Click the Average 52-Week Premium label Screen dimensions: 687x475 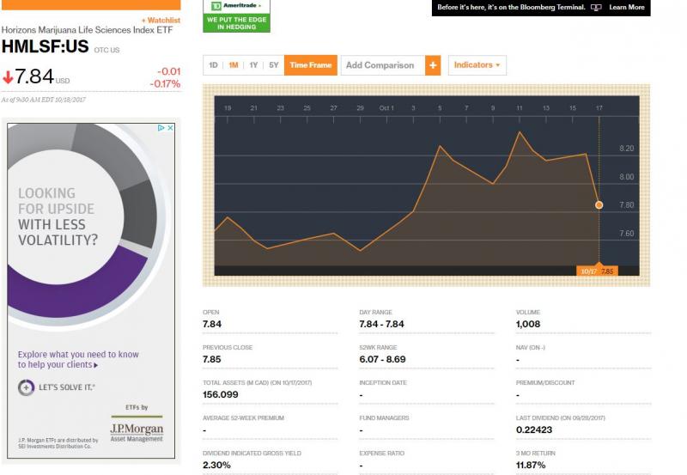tap(243, 418)
